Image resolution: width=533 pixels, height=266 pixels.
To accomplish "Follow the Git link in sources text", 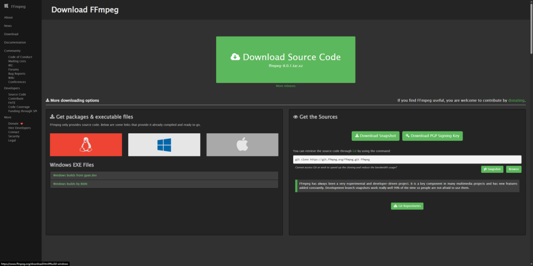I will click(x=354, y=151).
